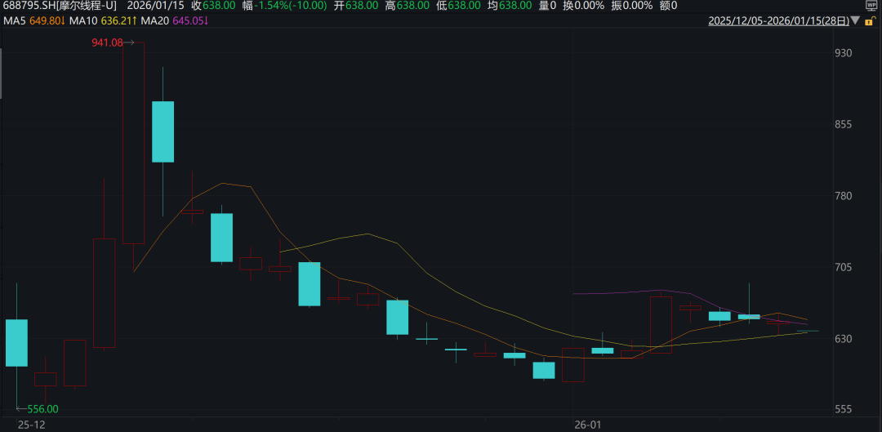The width and height of the screenshot is (882, 432).
Task: Click the 额0 amount value
Action: 669,7
